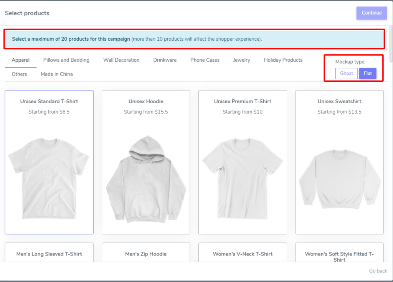The image size is (393, 282).
Task: Pick the Unisex Premium T-Shirt mockup image
Action: [x=243, y=179]
